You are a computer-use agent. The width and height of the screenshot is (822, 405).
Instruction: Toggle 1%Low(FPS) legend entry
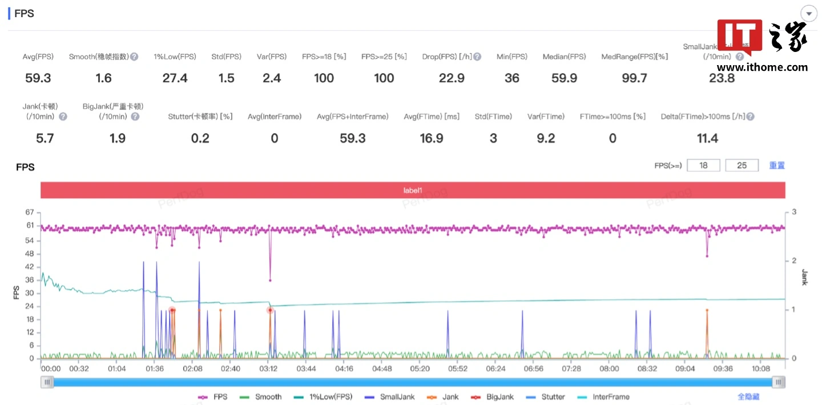[x=323, y=397]
